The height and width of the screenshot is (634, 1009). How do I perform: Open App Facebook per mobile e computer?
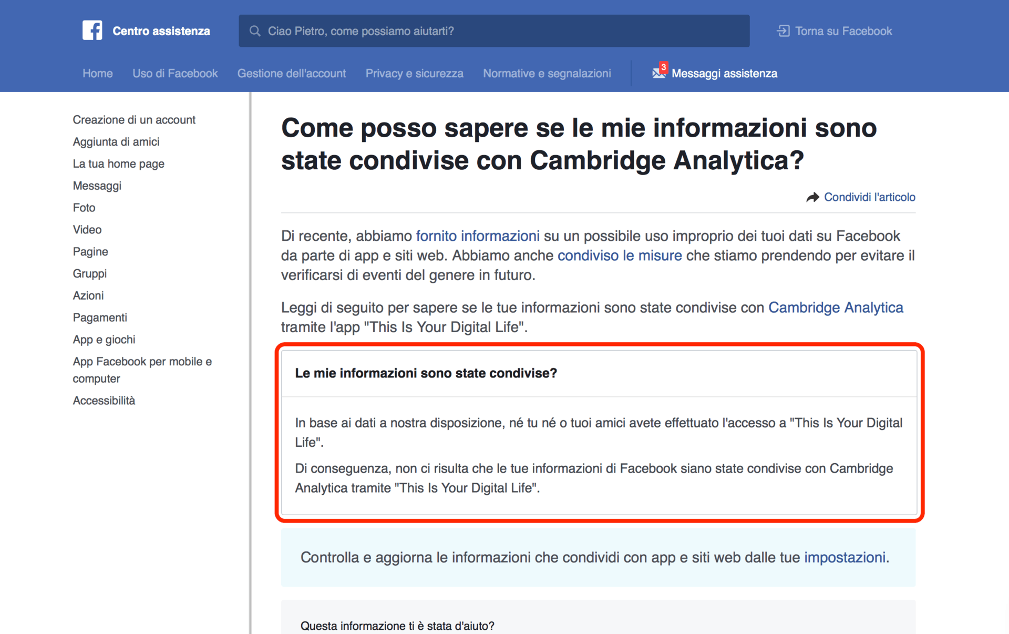coord(142,370)
